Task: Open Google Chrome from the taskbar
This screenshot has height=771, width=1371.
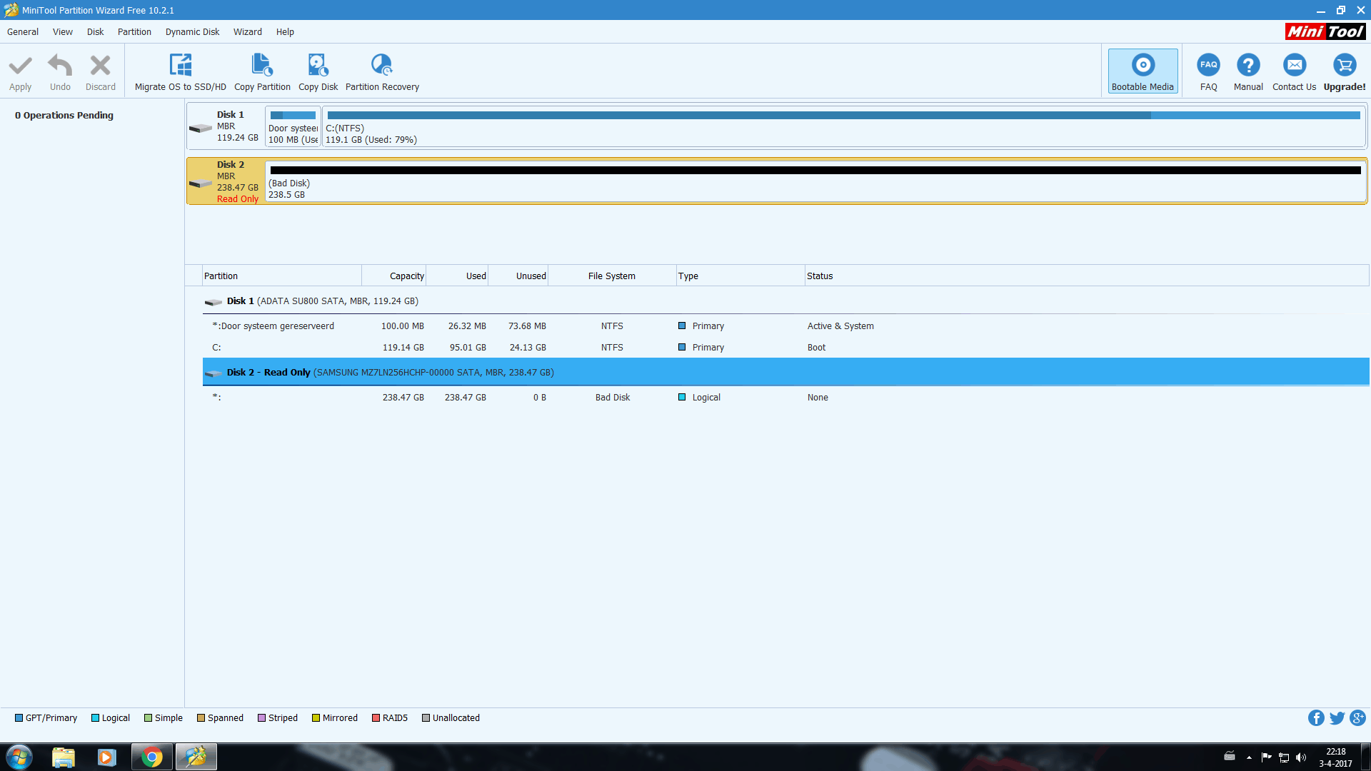Action: (151, 757)
